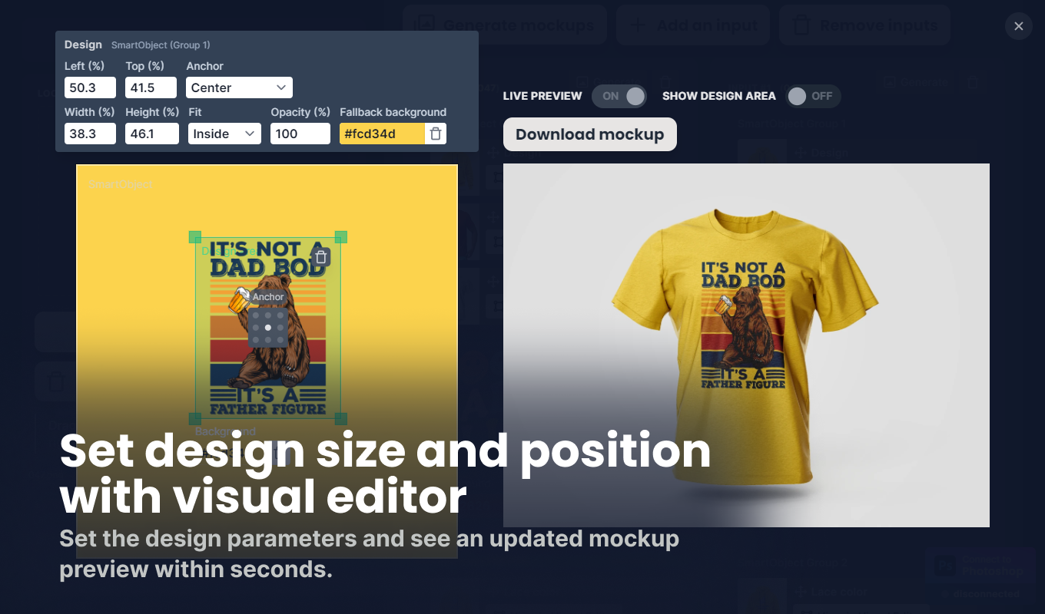Select the bottom-right anchor point dot

click(x=280, y=340)
